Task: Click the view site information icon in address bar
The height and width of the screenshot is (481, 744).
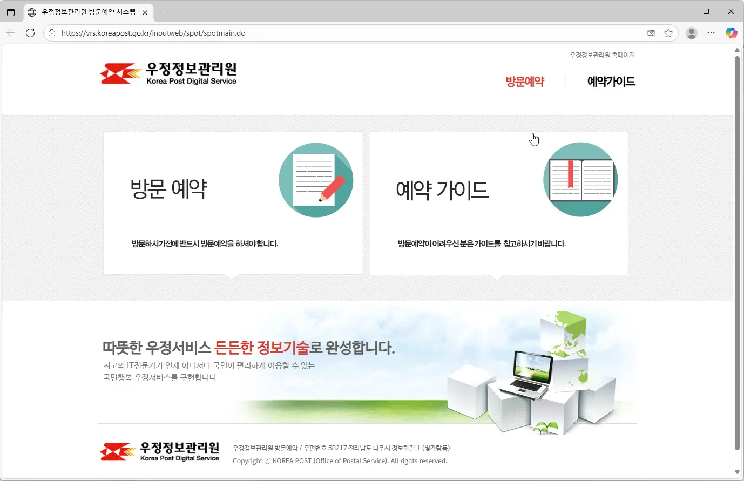Action: point(51,33)
